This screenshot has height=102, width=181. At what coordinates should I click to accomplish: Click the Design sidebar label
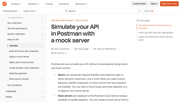[x=9, y=97]
